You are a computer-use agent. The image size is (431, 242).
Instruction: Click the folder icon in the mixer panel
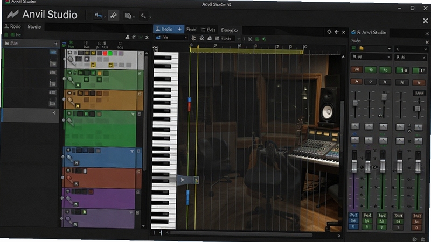362,48
